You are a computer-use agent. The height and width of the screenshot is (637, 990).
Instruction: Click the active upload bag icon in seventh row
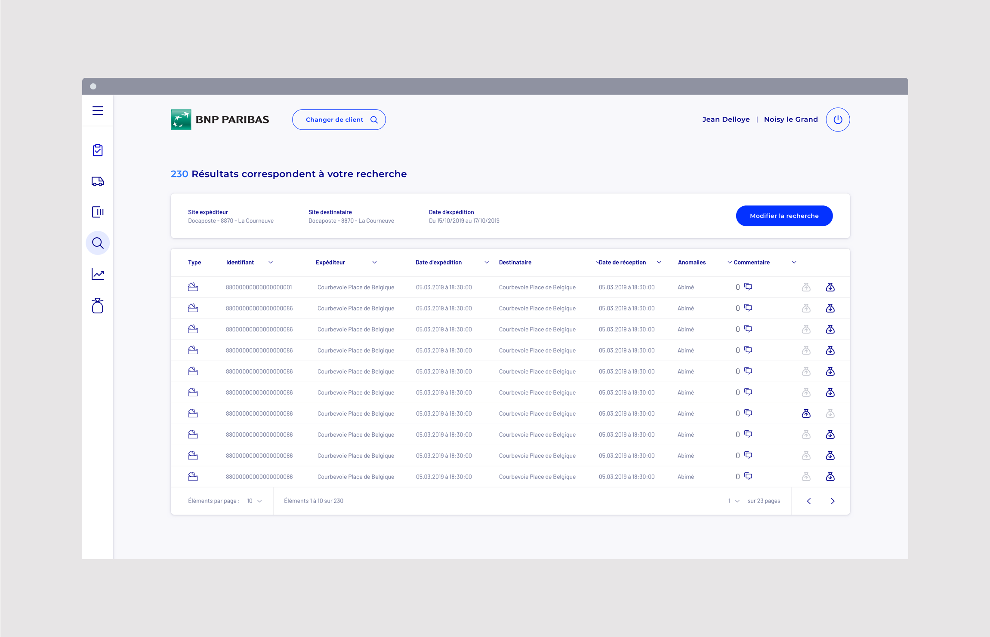click(806, 413)
